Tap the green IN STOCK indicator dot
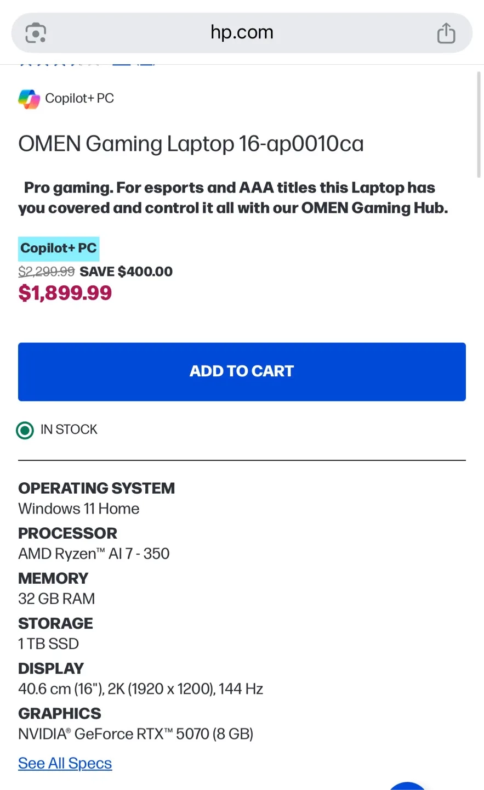The width and height of the screenshot is (484, 790). coord(25,430)
